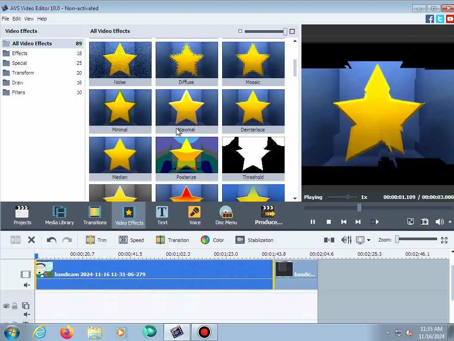
Task: Delete the selected clip with X icon
Action: tap(31, 240)
